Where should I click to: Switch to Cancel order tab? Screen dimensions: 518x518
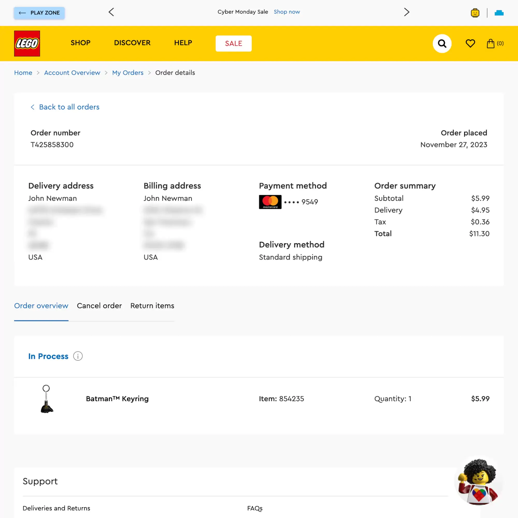[99, 306]
